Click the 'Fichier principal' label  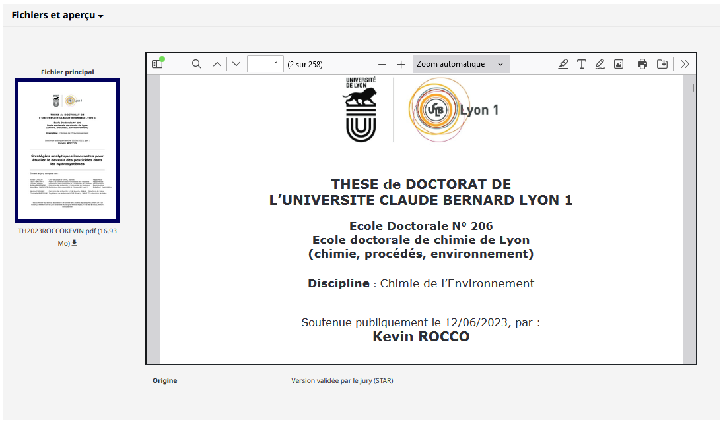pyautogui.click(x=67, y=72)
